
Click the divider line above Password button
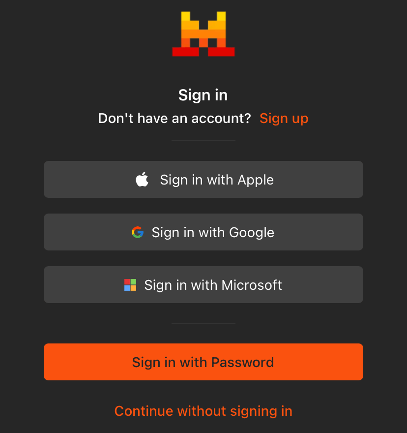pyautogui.click(x=203, y=323)
